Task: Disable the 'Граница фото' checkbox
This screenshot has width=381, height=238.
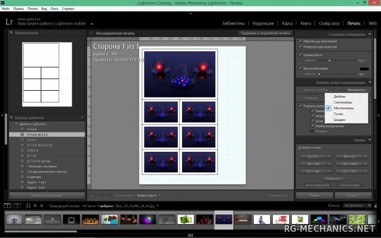Action: [x=300, y=55]
